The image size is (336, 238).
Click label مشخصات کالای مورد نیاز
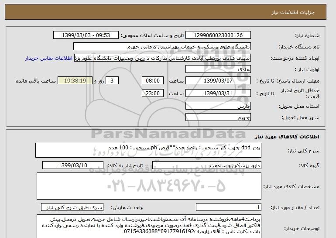coord(291,186)
